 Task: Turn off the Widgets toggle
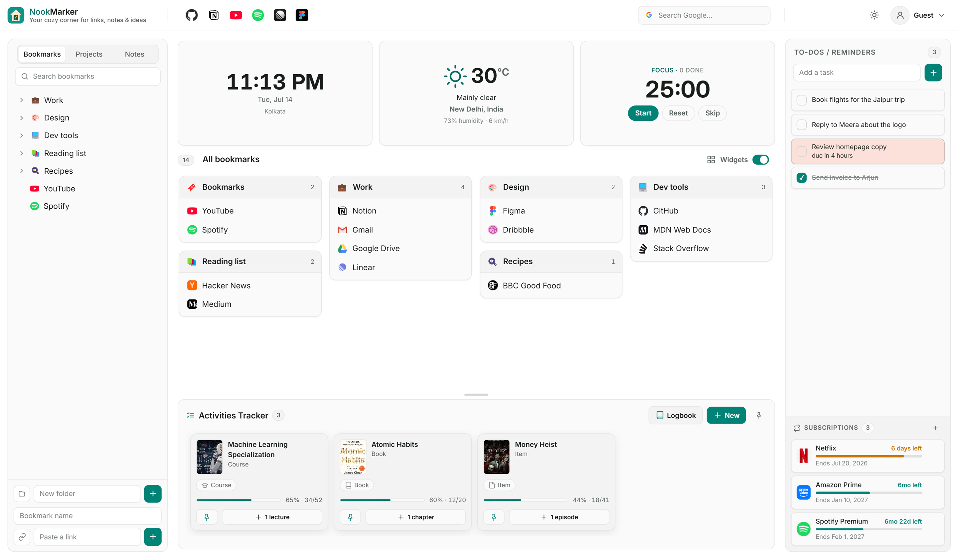tap(760, 160)
